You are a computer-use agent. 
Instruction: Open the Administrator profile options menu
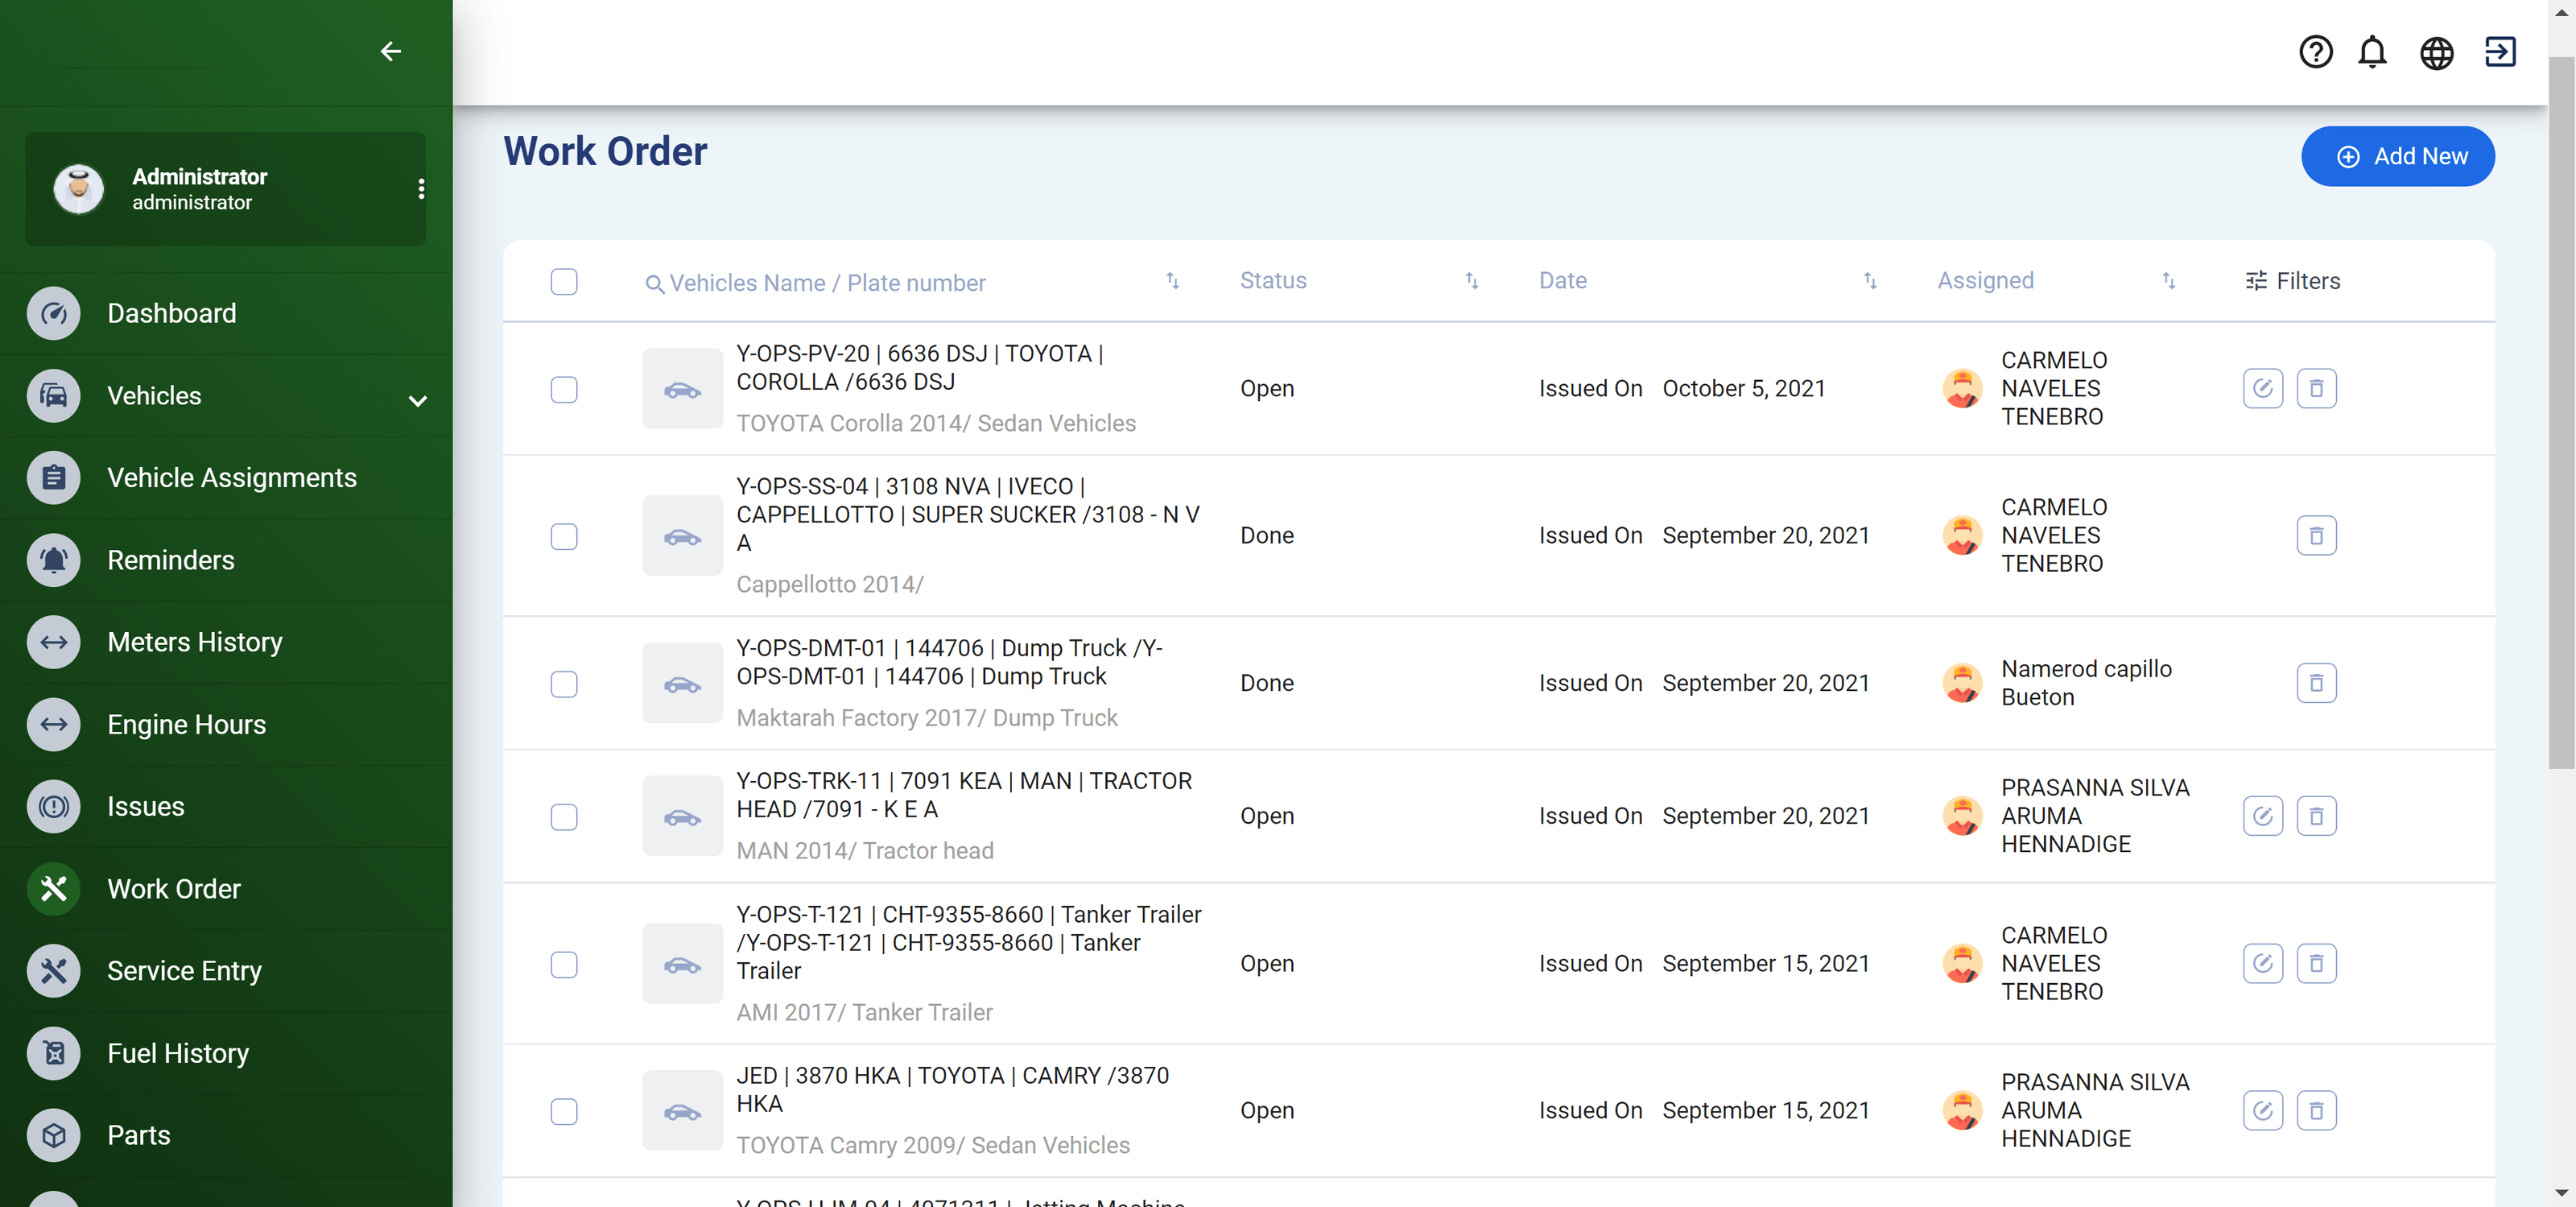coord(421,188)
